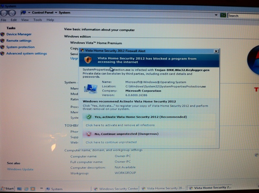
Task: Open Remote settings link
Action: pos(19,41)
